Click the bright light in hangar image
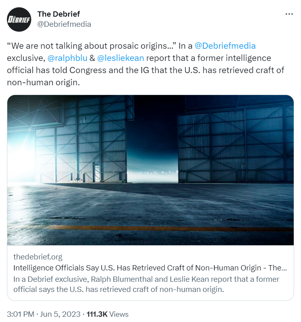This screenshot has height=322, width=301. point(19,162)
